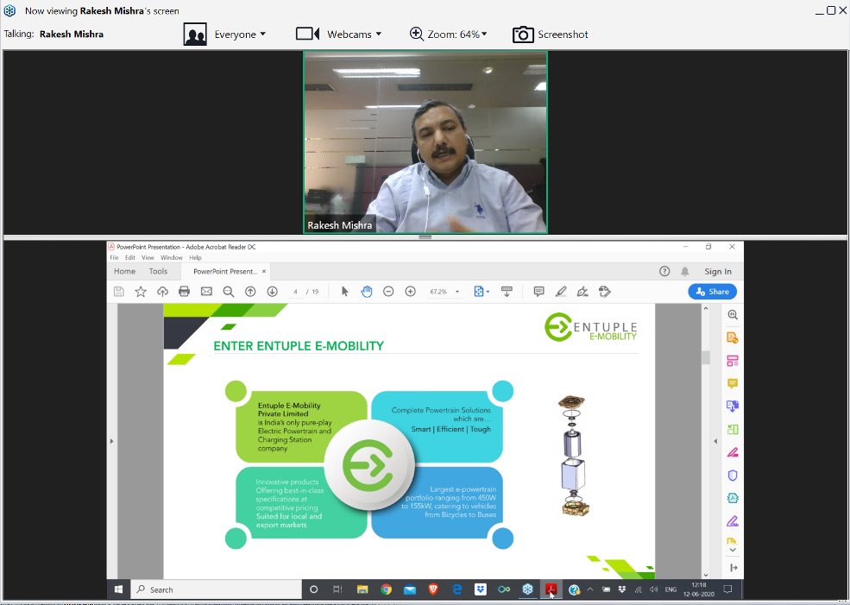Click scroll-down arrow of document scrollbar
The width and height of the screenshot is (850, 605).
tap(705, 575)
